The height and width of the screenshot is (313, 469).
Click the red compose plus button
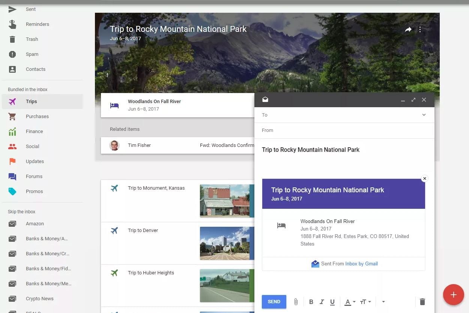[453, 295]
